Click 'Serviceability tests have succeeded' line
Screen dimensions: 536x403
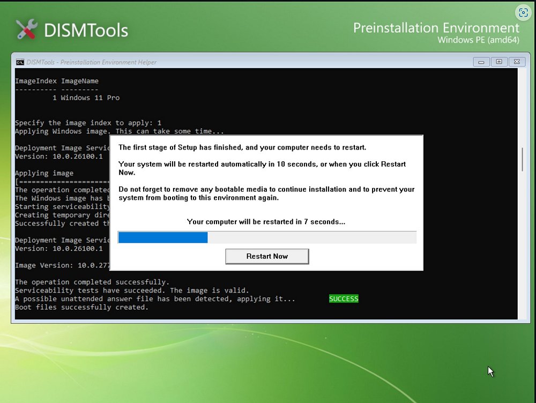pyautogui.click(x=132, y=290)
